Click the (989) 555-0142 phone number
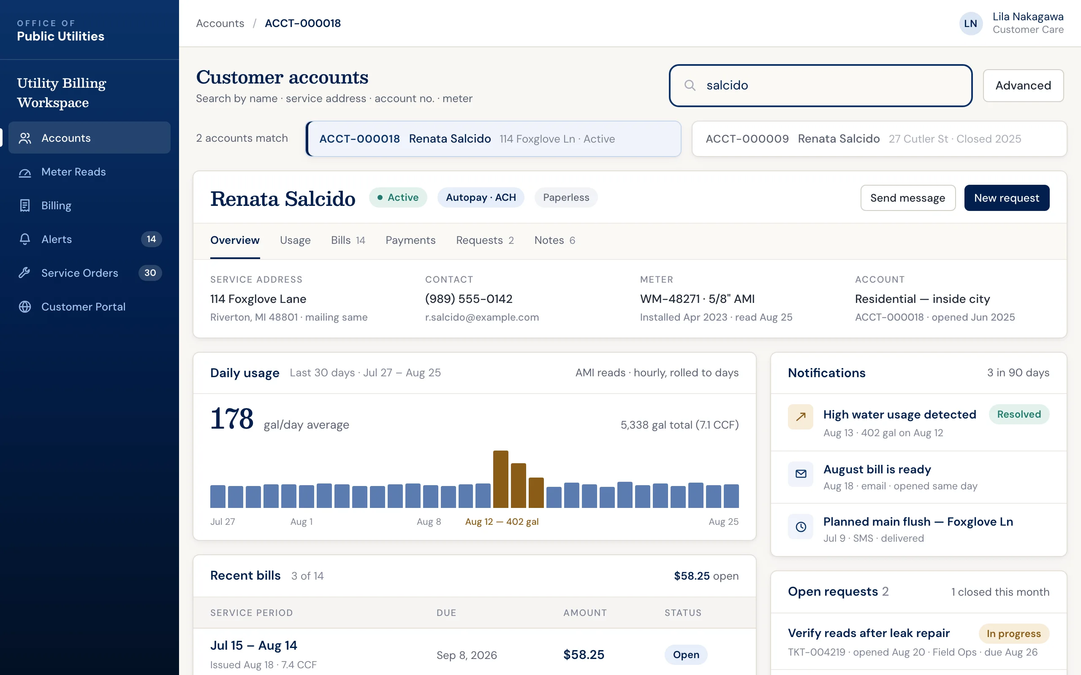Image resolution: width=1081 pixels, height=675 pixels. pyautogui.click(x=469, y=299)
